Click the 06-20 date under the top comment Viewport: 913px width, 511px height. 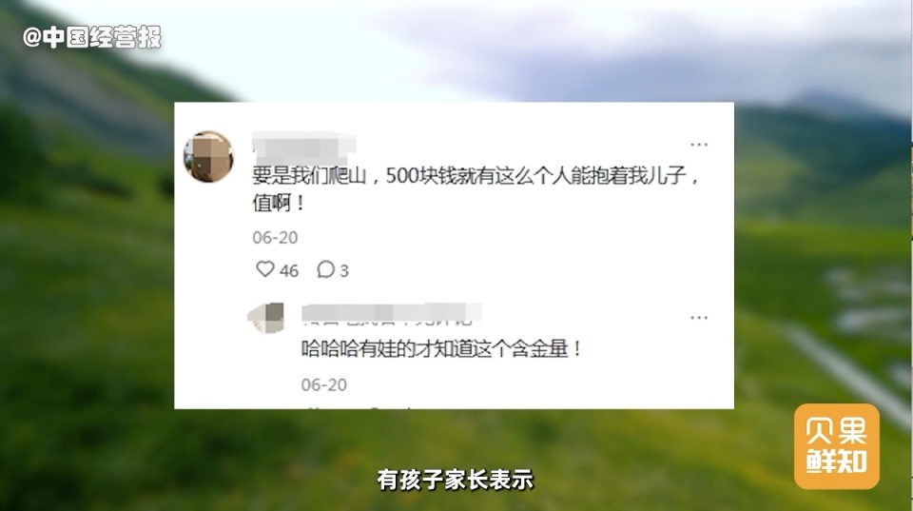275,238
